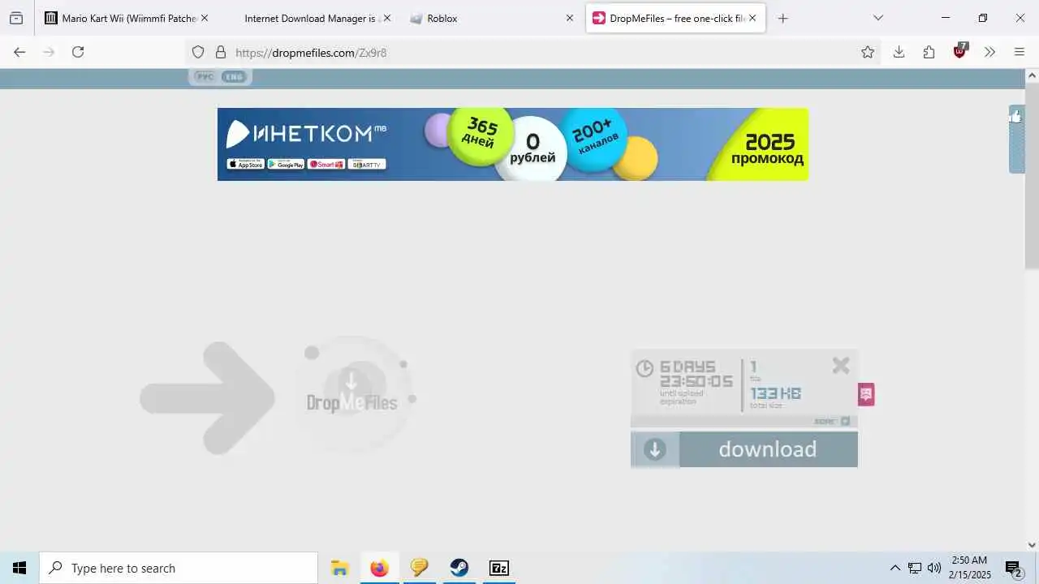Bookmark this page with the star
The image size is (1039, 584).
pos(868,52)
